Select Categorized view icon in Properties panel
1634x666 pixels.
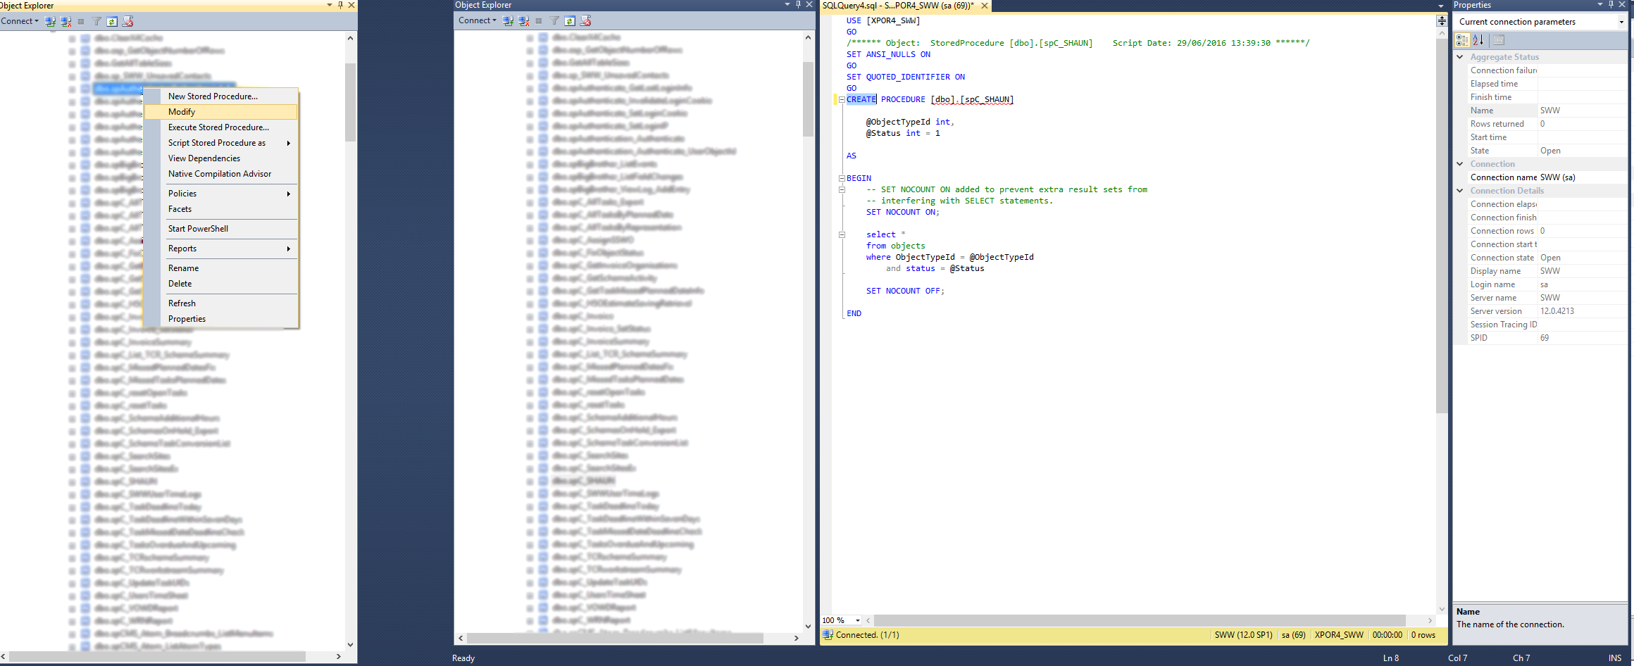coord(1462,40)
